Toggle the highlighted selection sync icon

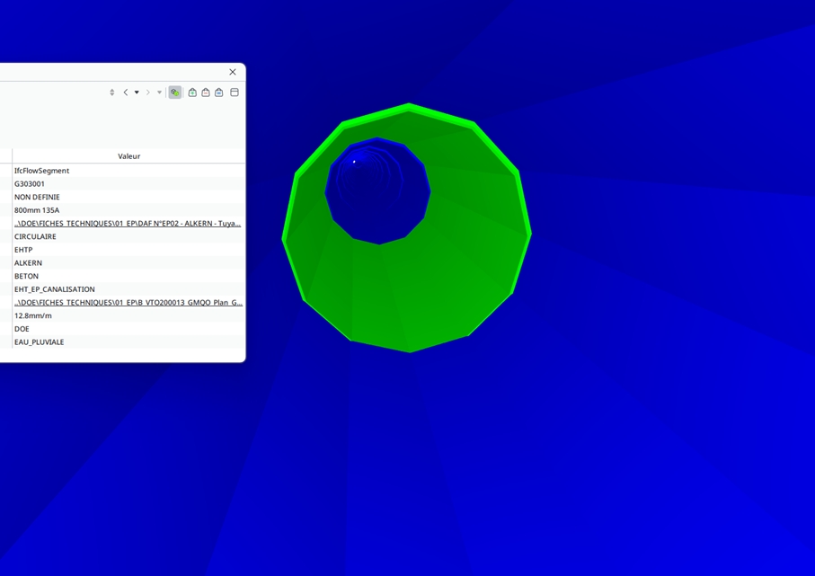pos(175,93)
